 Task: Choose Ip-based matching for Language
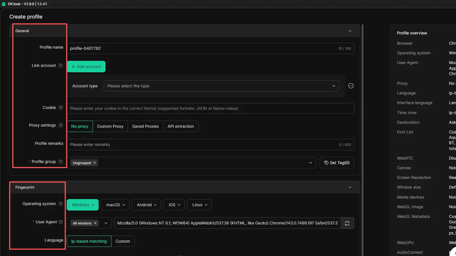point(89,241)
